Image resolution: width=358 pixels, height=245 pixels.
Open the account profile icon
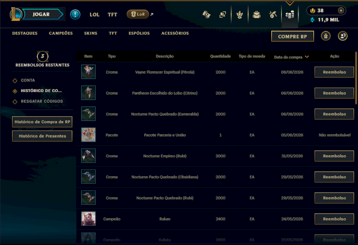(x=342, y=36)
